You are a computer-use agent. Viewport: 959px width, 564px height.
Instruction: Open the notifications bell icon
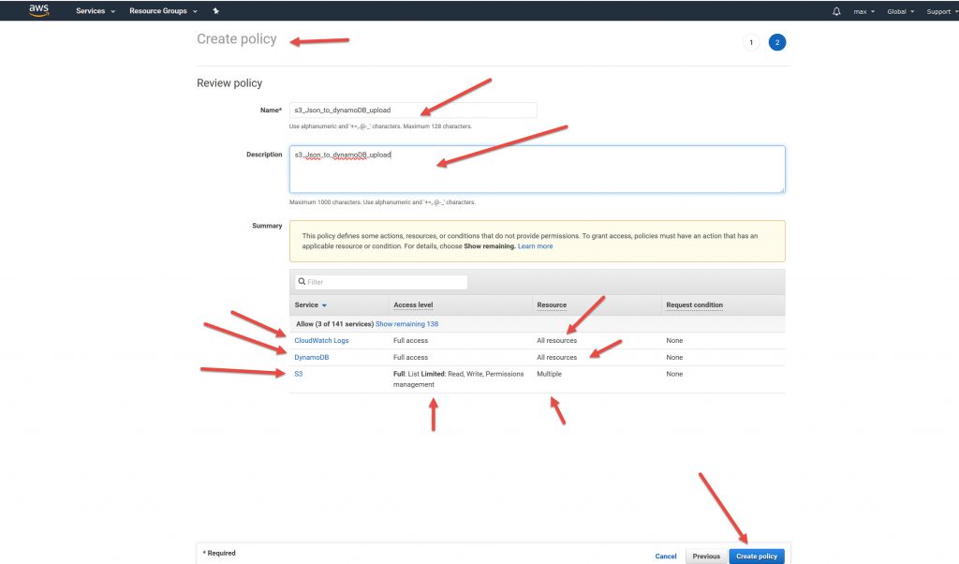[x=836, y=11]
